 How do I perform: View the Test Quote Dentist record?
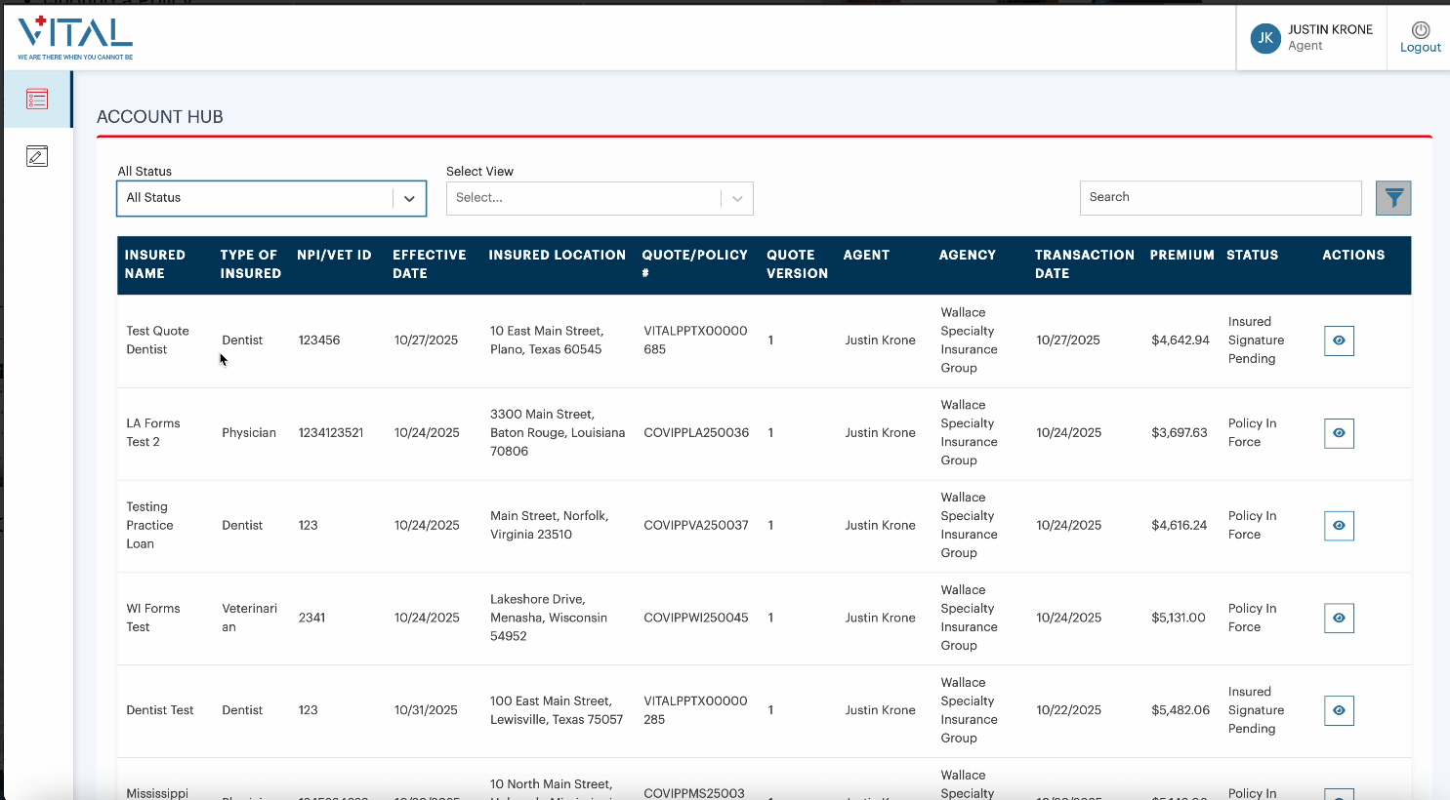click(x=1339, y=340)
